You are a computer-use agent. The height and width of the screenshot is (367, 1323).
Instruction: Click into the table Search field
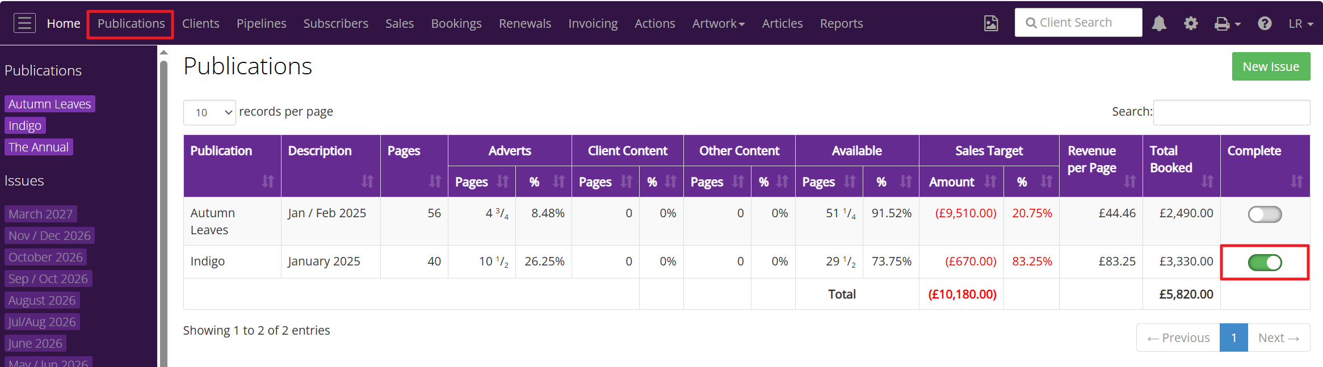[x=1232, y=112]
